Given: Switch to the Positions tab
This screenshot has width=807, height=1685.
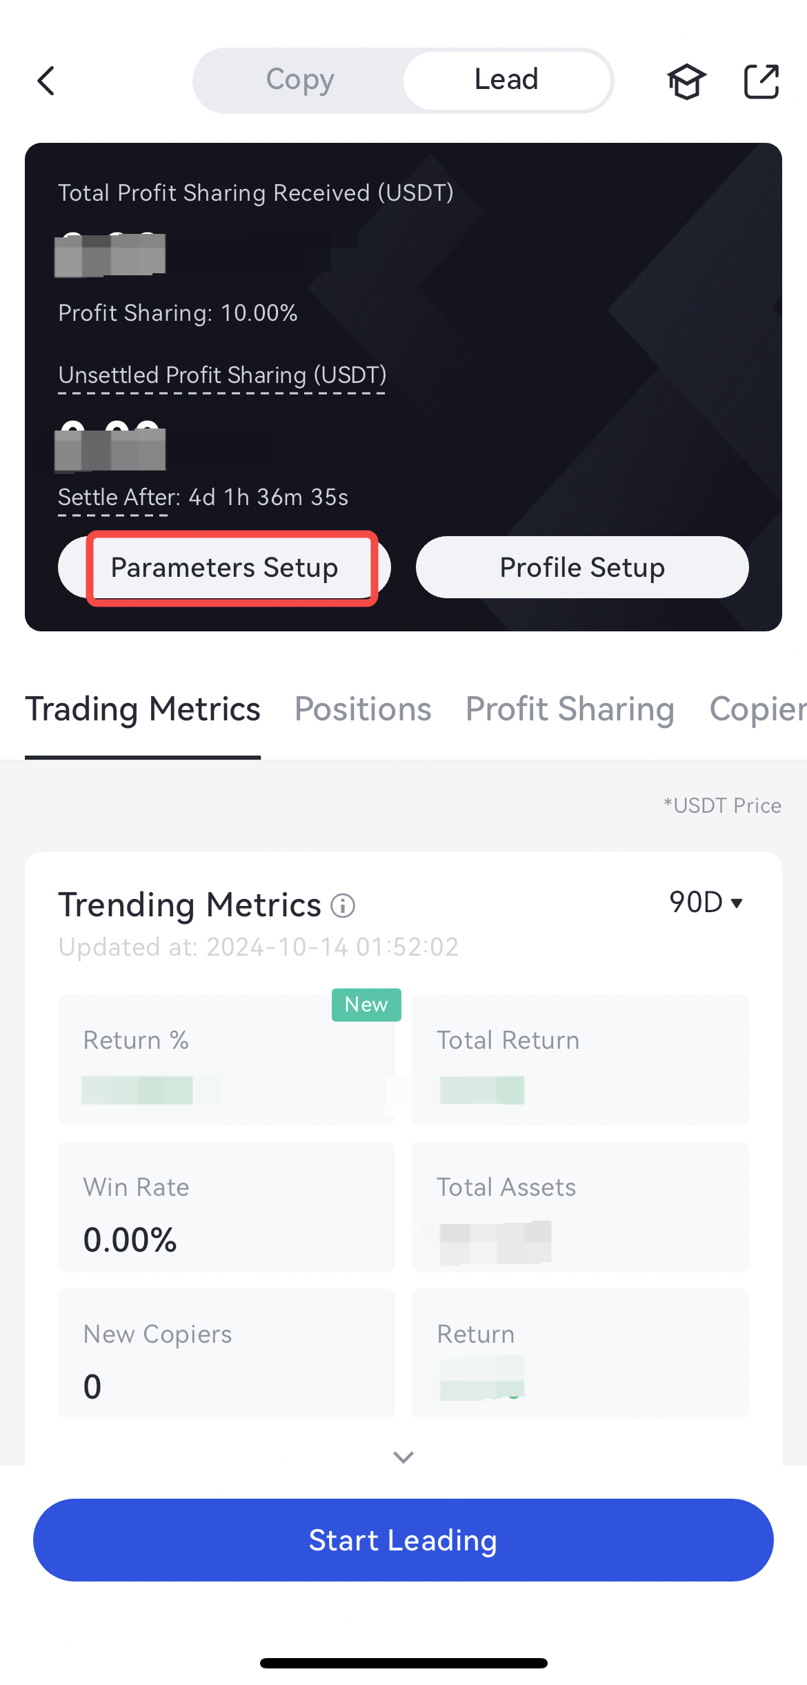Looking at the screenshot, I should [363, 709].
